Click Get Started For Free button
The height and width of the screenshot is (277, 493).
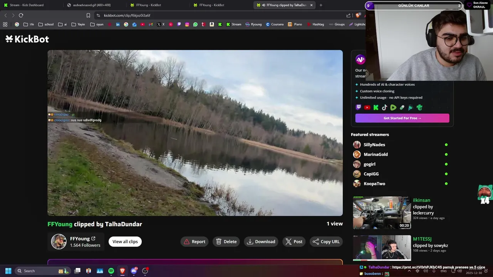(402, 118)
